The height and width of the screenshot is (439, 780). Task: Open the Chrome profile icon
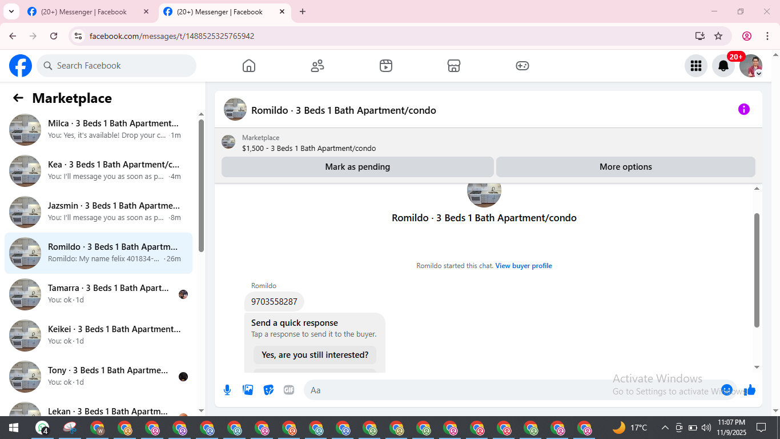[x=747, y=36]
